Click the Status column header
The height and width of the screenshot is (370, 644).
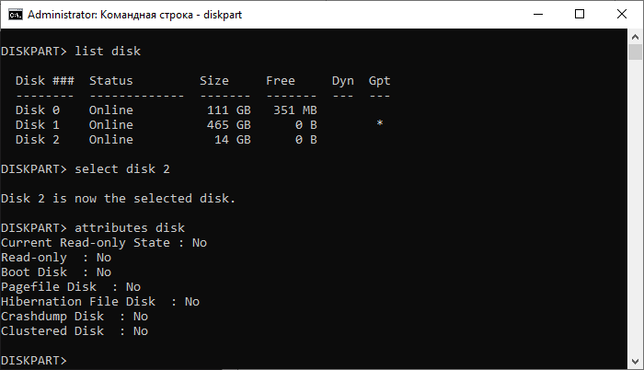[x=111, y=81]
